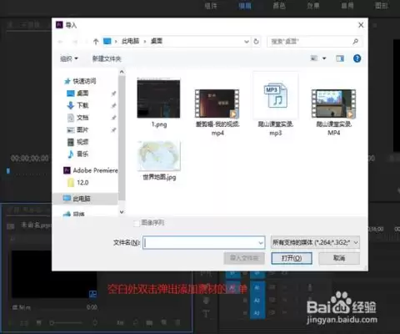Go up one folder with the up arrow
The width and height of the screenshot is (400, 334).
coord(96,42)
